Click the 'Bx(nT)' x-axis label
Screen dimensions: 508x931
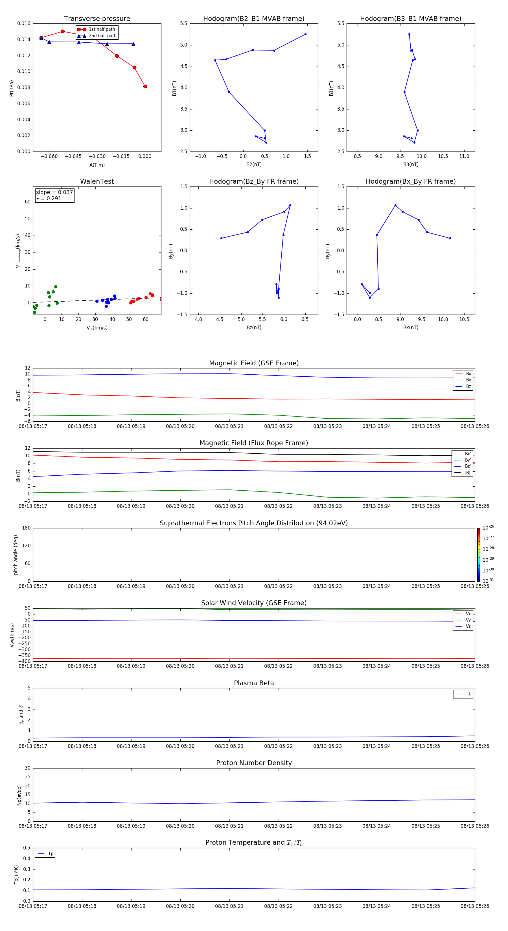pos(411,328)
